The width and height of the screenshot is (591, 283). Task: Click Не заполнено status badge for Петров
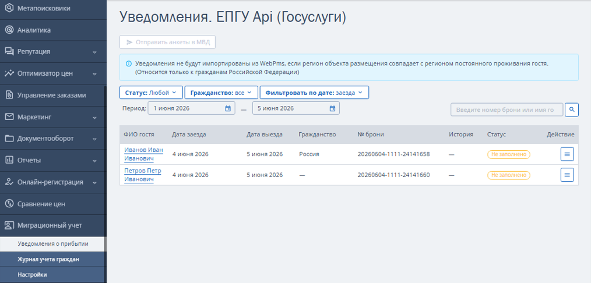[x=508, y=175]
